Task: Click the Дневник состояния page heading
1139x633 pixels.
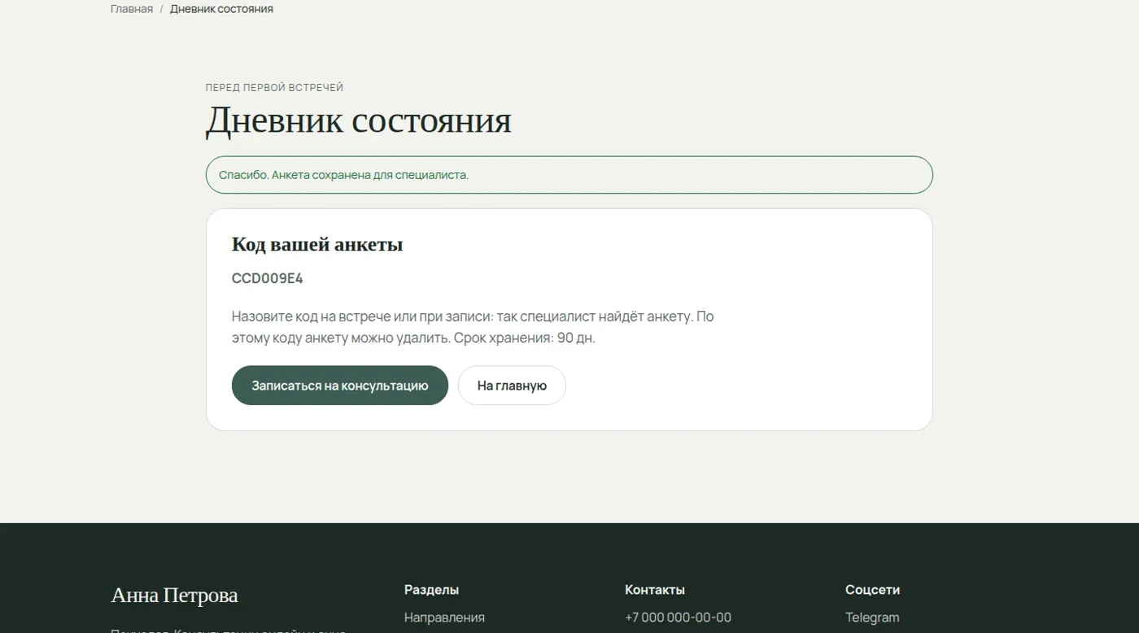Action: click(x=359, y=120)
